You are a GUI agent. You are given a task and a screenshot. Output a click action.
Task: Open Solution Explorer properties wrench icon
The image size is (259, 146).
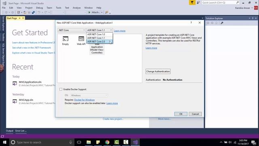pos(222,23)
